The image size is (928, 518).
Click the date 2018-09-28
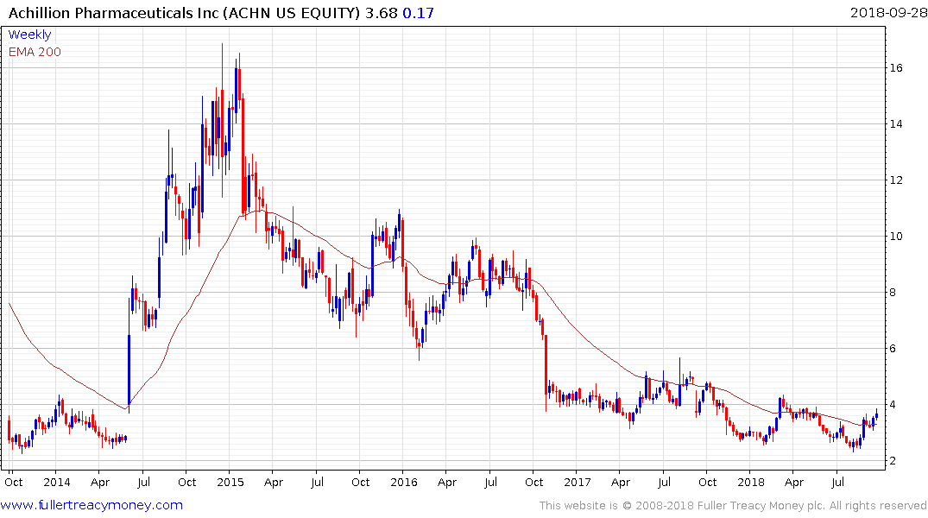tap(888, 12)
